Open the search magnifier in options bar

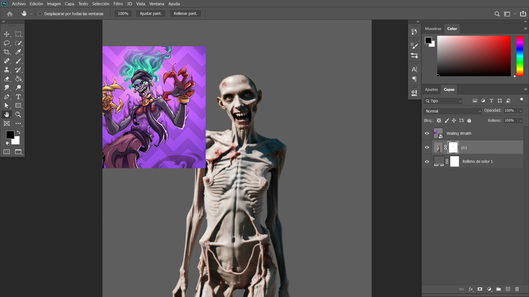(x=497, y=14)
